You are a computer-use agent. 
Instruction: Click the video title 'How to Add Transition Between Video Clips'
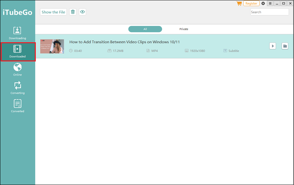(125, 42)
